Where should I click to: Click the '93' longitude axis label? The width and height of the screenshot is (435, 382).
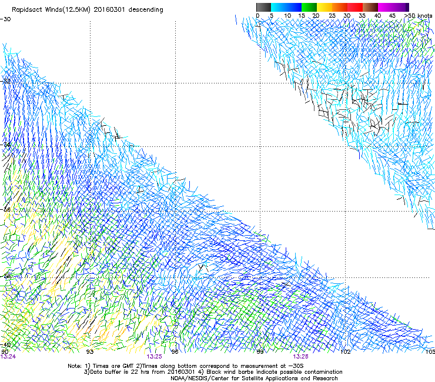tap(90, 352)
